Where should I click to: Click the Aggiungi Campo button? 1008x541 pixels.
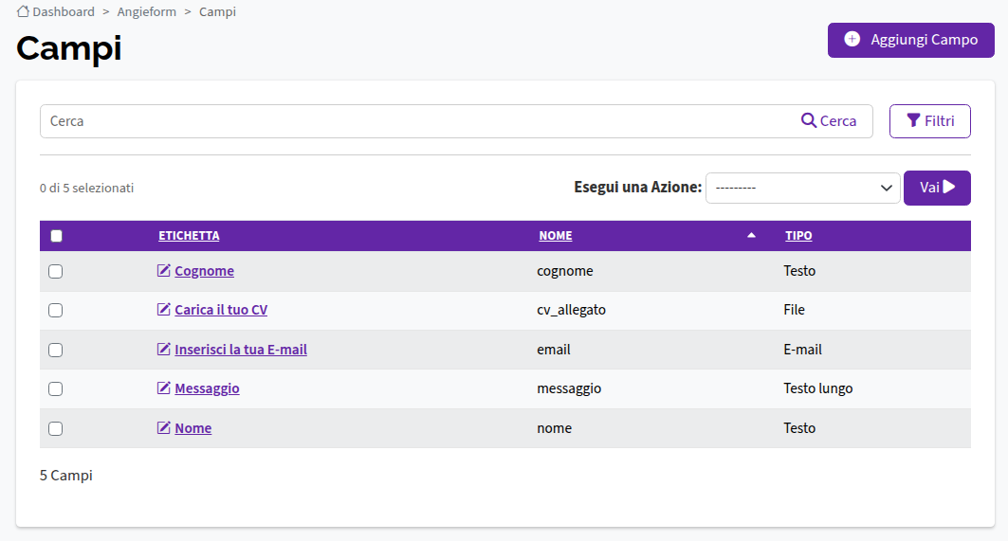click(x=911, y=40)
